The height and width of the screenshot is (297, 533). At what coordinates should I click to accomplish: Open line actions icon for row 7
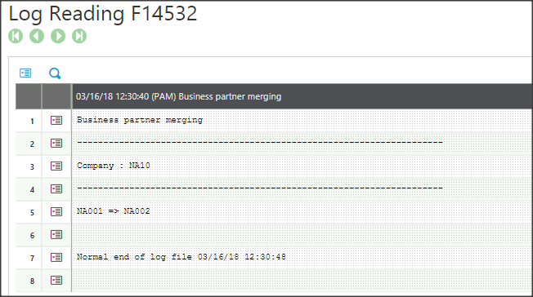point(56,257)
